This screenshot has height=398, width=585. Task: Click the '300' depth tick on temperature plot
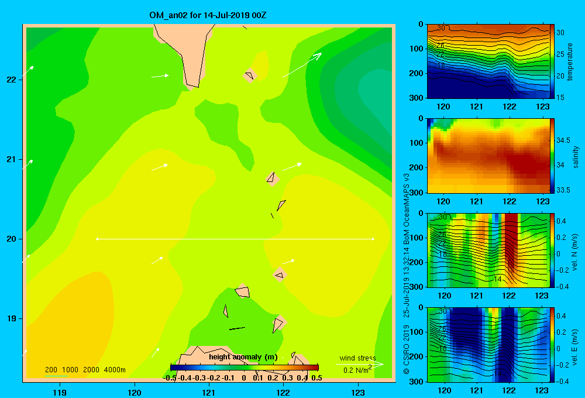pyautogui.click(x=417, y=98)
